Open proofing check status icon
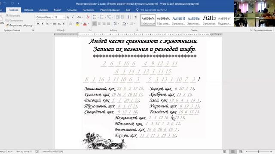Screen dimensions: 275x154 tap(37, 151)
